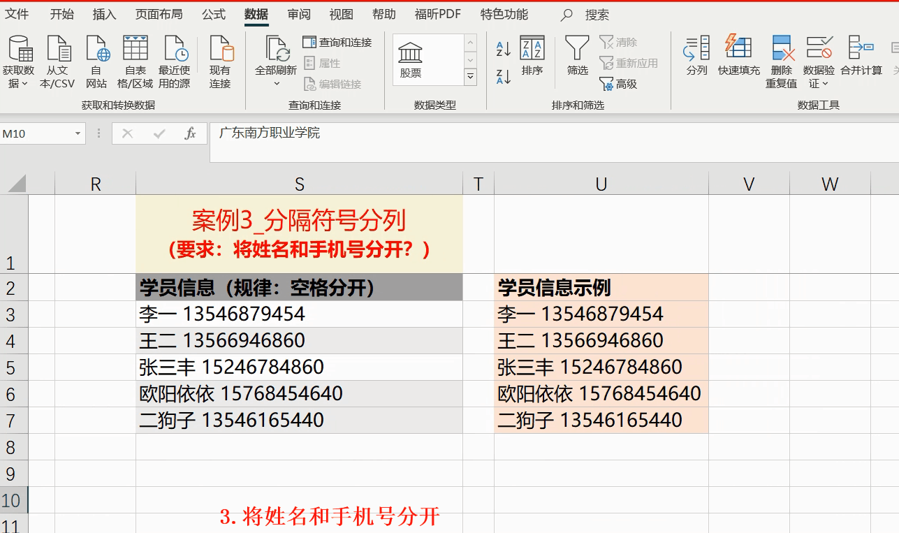The width and height of the screenshot is (899, 533).
Task: Select row 3 header
Action: (13, 314)
